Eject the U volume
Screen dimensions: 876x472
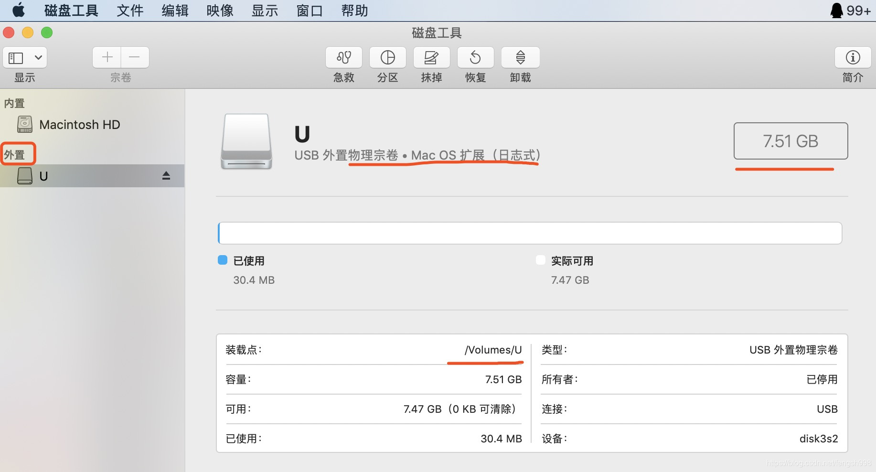click(166, 176)
